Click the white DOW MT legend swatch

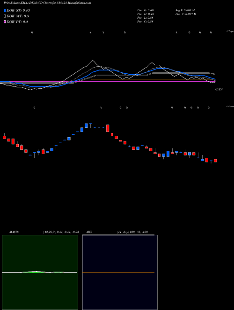tap(5, 16)
